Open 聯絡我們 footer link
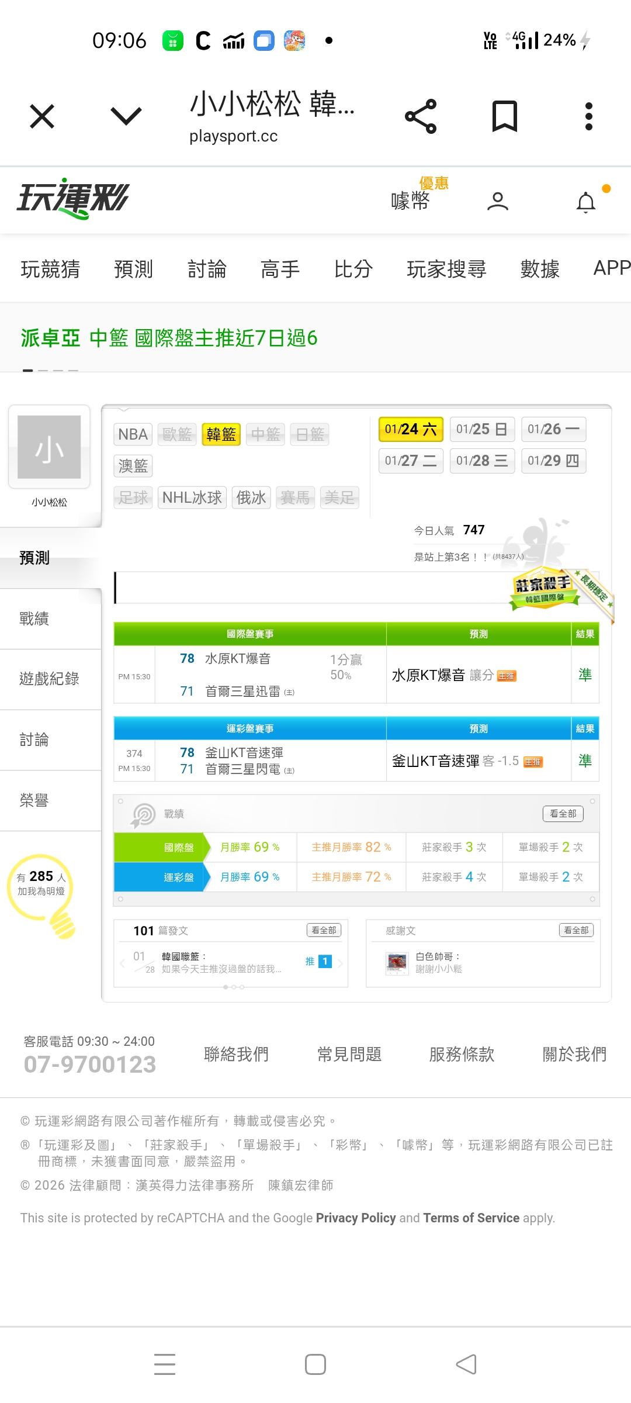The height and width of the screenshot is (1403, 631). (237, 1055)
